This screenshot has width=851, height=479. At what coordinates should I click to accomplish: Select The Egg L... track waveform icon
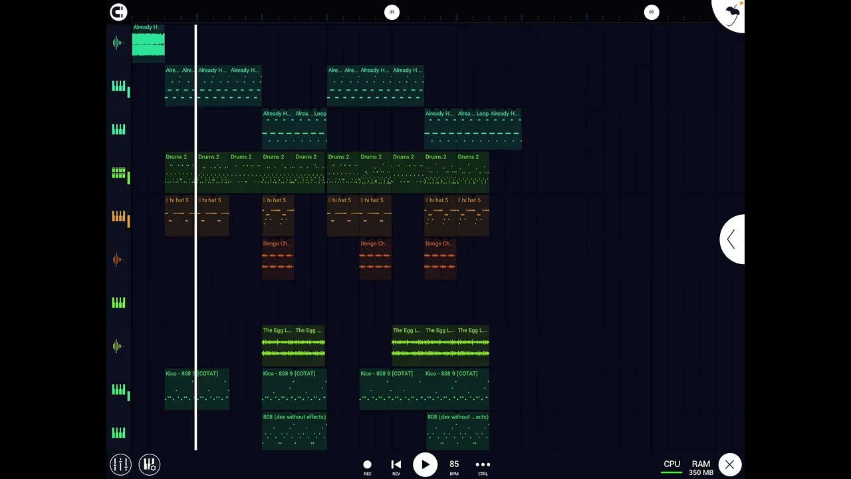pos(118,346)
